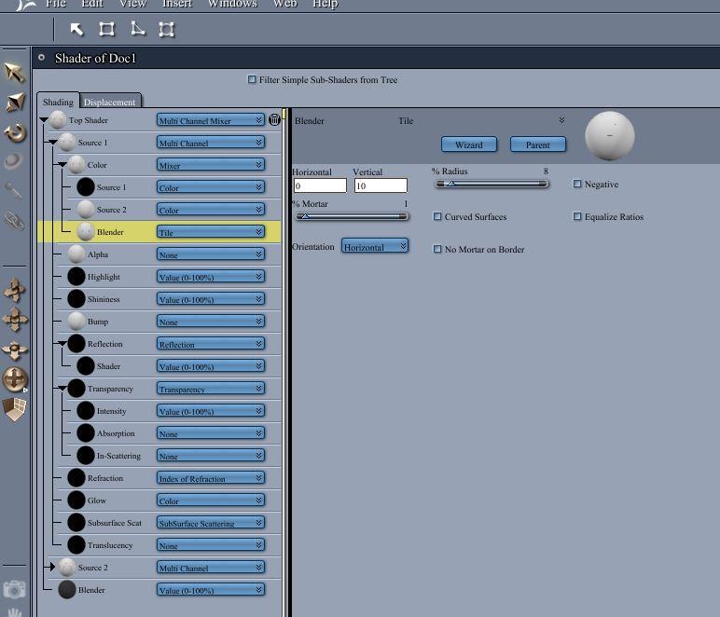Click the double-chevron menu beside Tile label

pyautogui.click(x=561, y=120)
